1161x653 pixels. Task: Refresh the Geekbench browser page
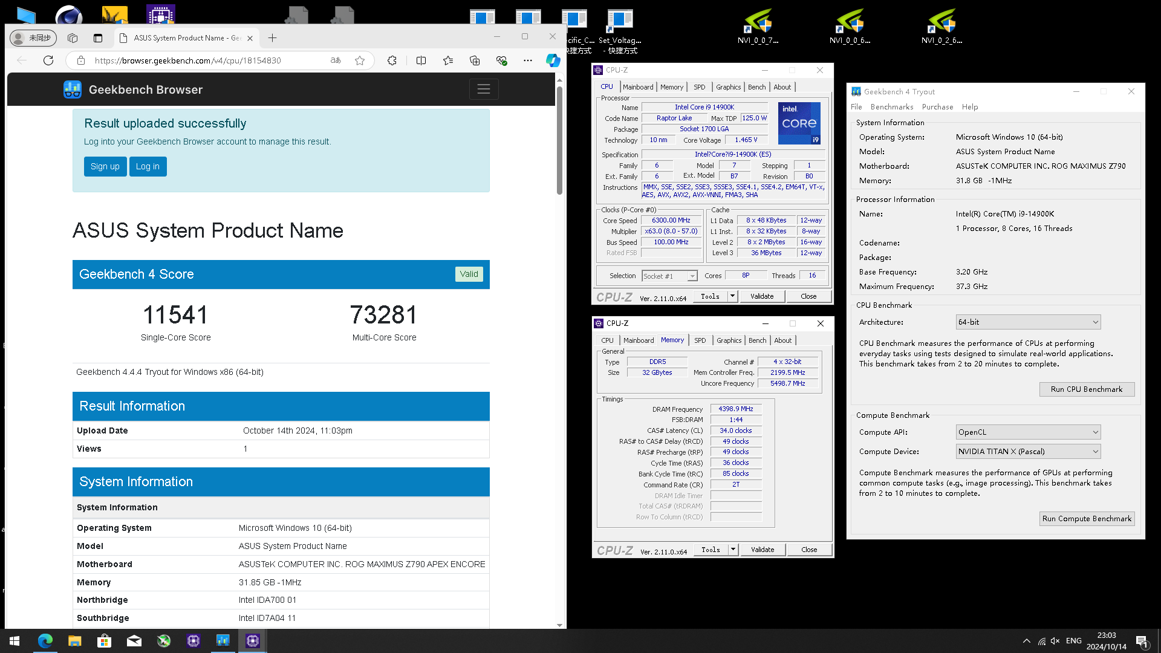point(48,60)
